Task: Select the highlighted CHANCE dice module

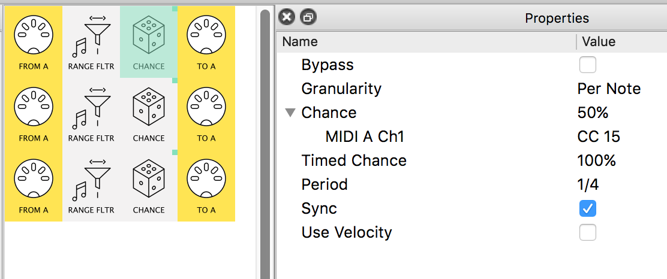Action: point(149,42)
